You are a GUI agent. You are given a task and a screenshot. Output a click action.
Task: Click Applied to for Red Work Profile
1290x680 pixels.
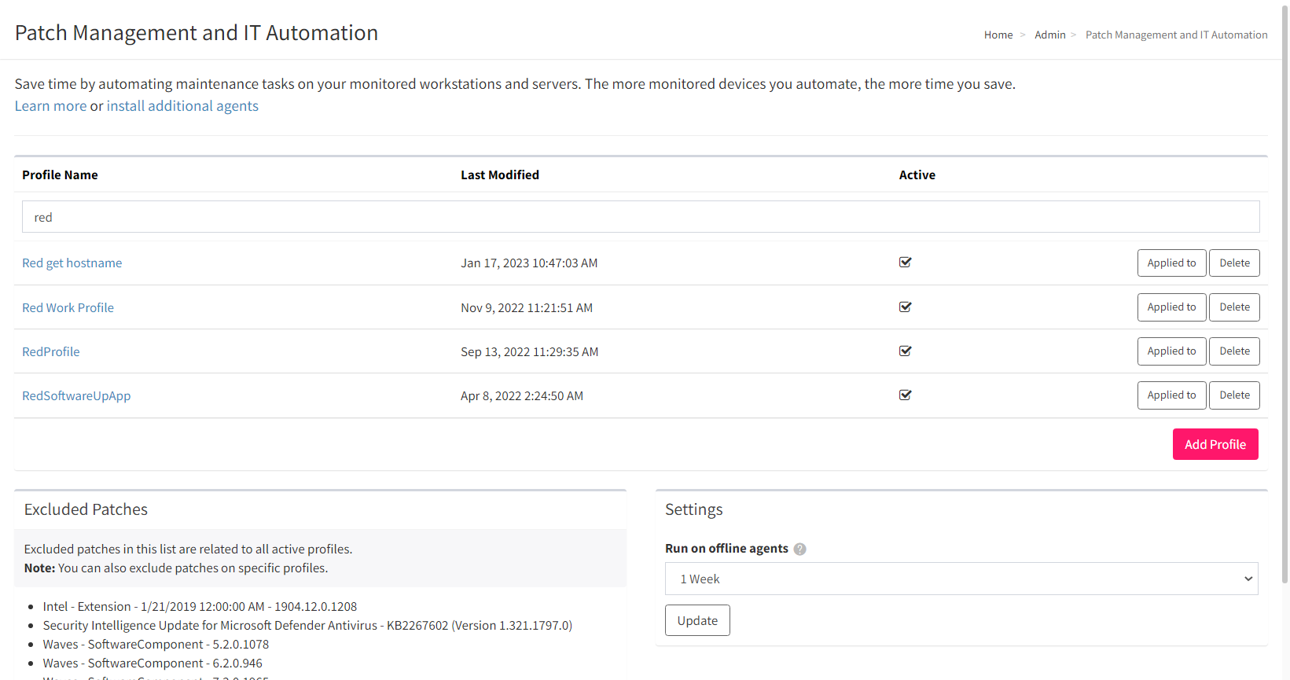(x=1171, y=307)
